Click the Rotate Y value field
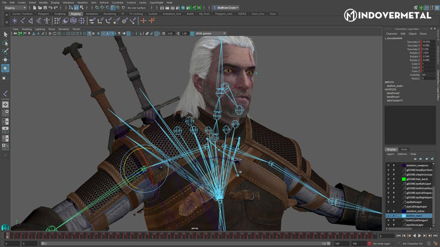The height and width of the screenshot is (247, 440). [428, 57]
